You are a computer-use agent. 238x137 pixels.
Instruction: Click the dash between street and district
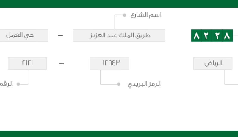click(60, 36)
